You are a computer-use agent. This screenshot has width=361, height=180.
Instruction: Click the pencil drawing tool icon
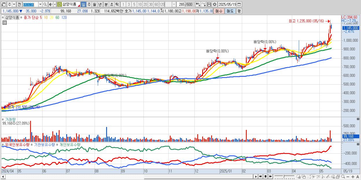(x=328, y=177)
